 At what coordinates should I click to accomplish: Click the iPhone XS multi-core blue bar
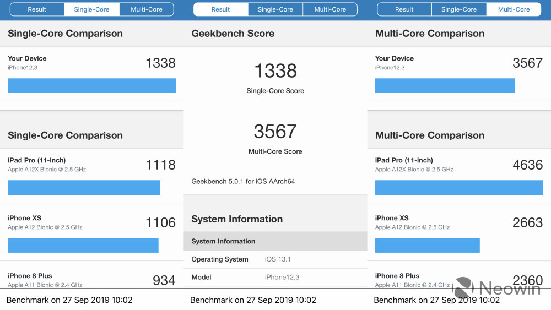pos(428,245)
